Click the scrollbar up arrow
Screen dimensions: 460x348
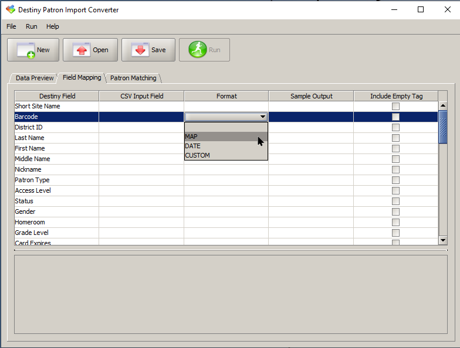(x=443, y=105)
